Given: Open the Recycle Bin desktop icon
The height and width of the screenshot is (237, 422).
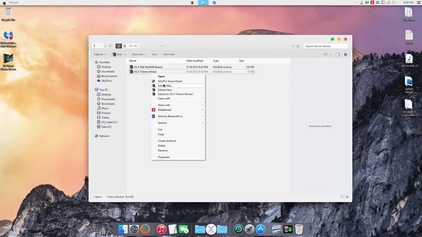Looking at the screenshot, I should (9, 14).
